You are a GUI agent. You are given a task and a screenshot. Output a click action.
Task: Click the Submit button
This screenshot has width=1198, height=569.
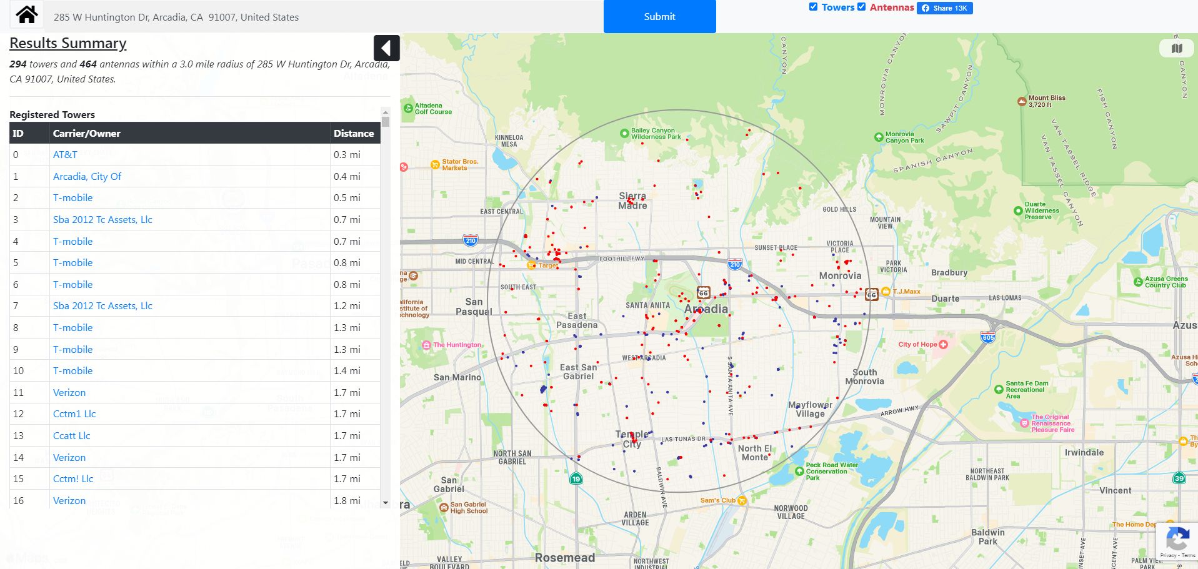[x=659, y=16]
